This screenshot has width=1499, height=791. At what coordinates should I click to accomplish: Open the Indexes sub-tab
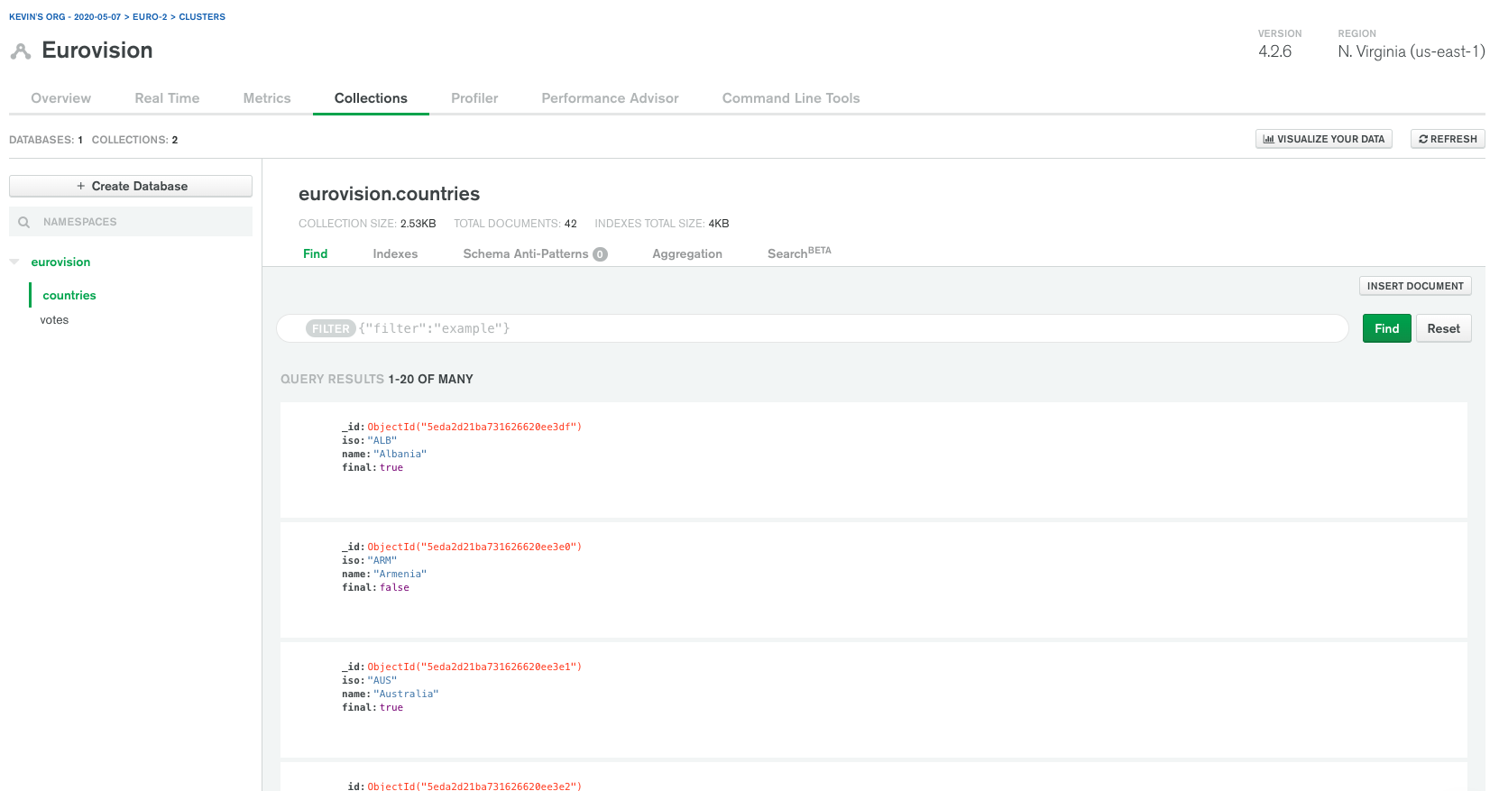(x=395, y=254)
